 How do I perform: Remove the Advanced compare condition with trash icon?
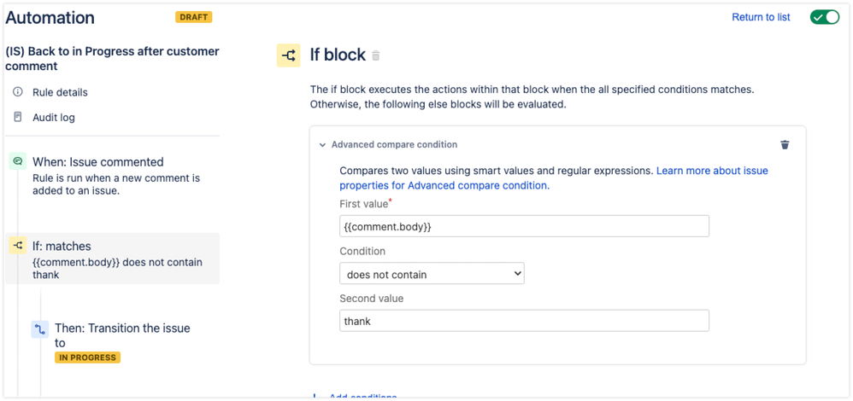coord(785,144)
